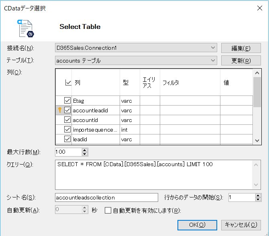
Task: Click the column list scroll up arrow
Action: click(x=257, y=73)
